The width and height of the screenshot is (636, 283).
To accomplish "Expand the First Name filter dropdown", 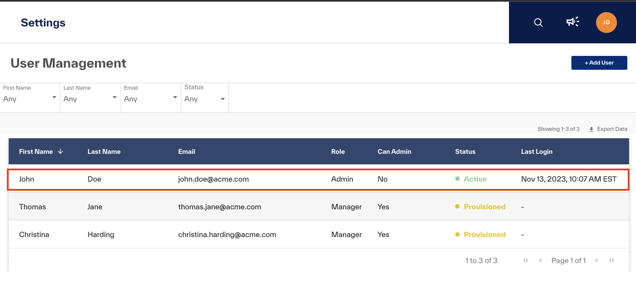I will click(x=30, y=98).
